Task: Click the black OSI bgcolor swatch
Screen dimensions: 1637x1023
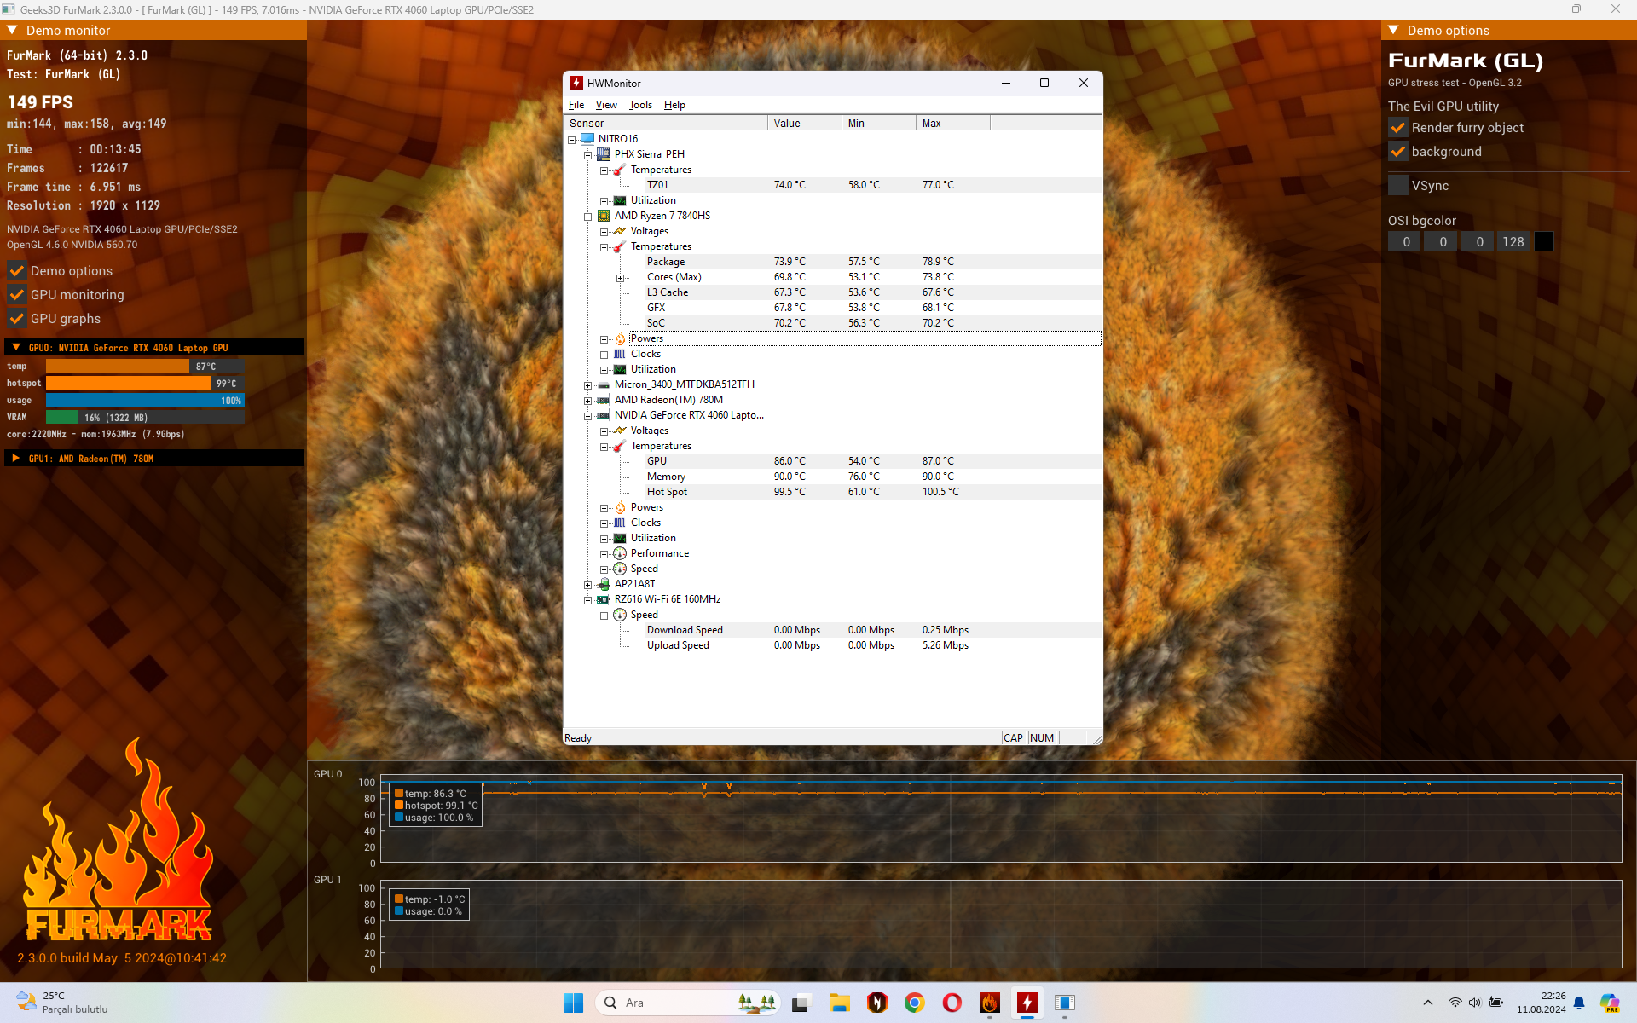Action: pyautogui.click(x=1543, y=242)
